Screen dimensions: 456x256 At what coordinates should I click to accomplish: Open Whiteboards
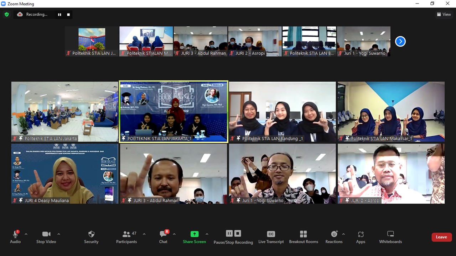[x=390, y=237]
